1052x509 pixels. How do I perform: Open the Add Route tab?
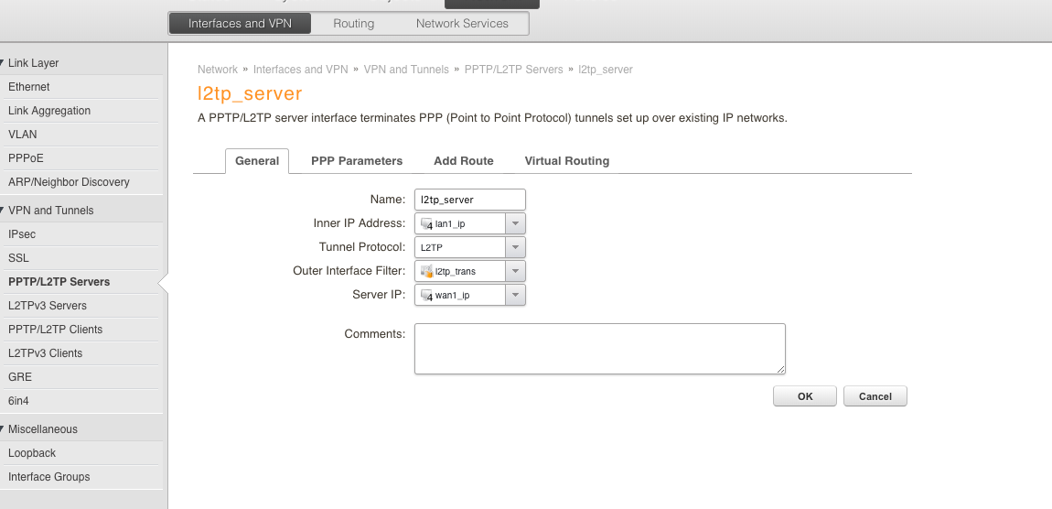coord(463,161)
